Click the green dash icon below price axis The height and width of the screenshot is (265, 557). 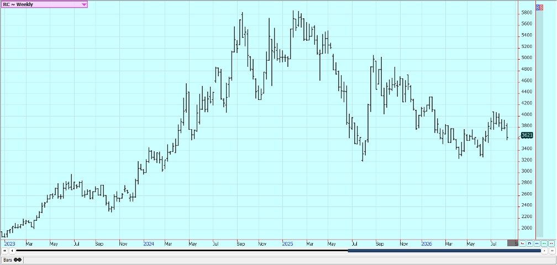544,243
